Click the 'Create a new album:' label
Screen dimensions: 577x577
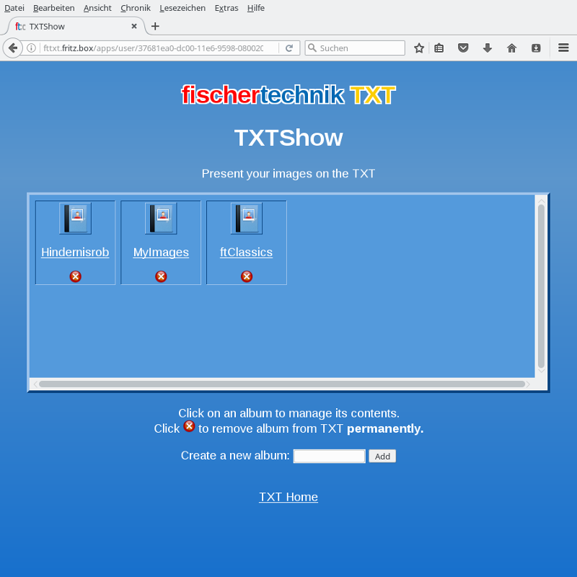tap(235, 456)
